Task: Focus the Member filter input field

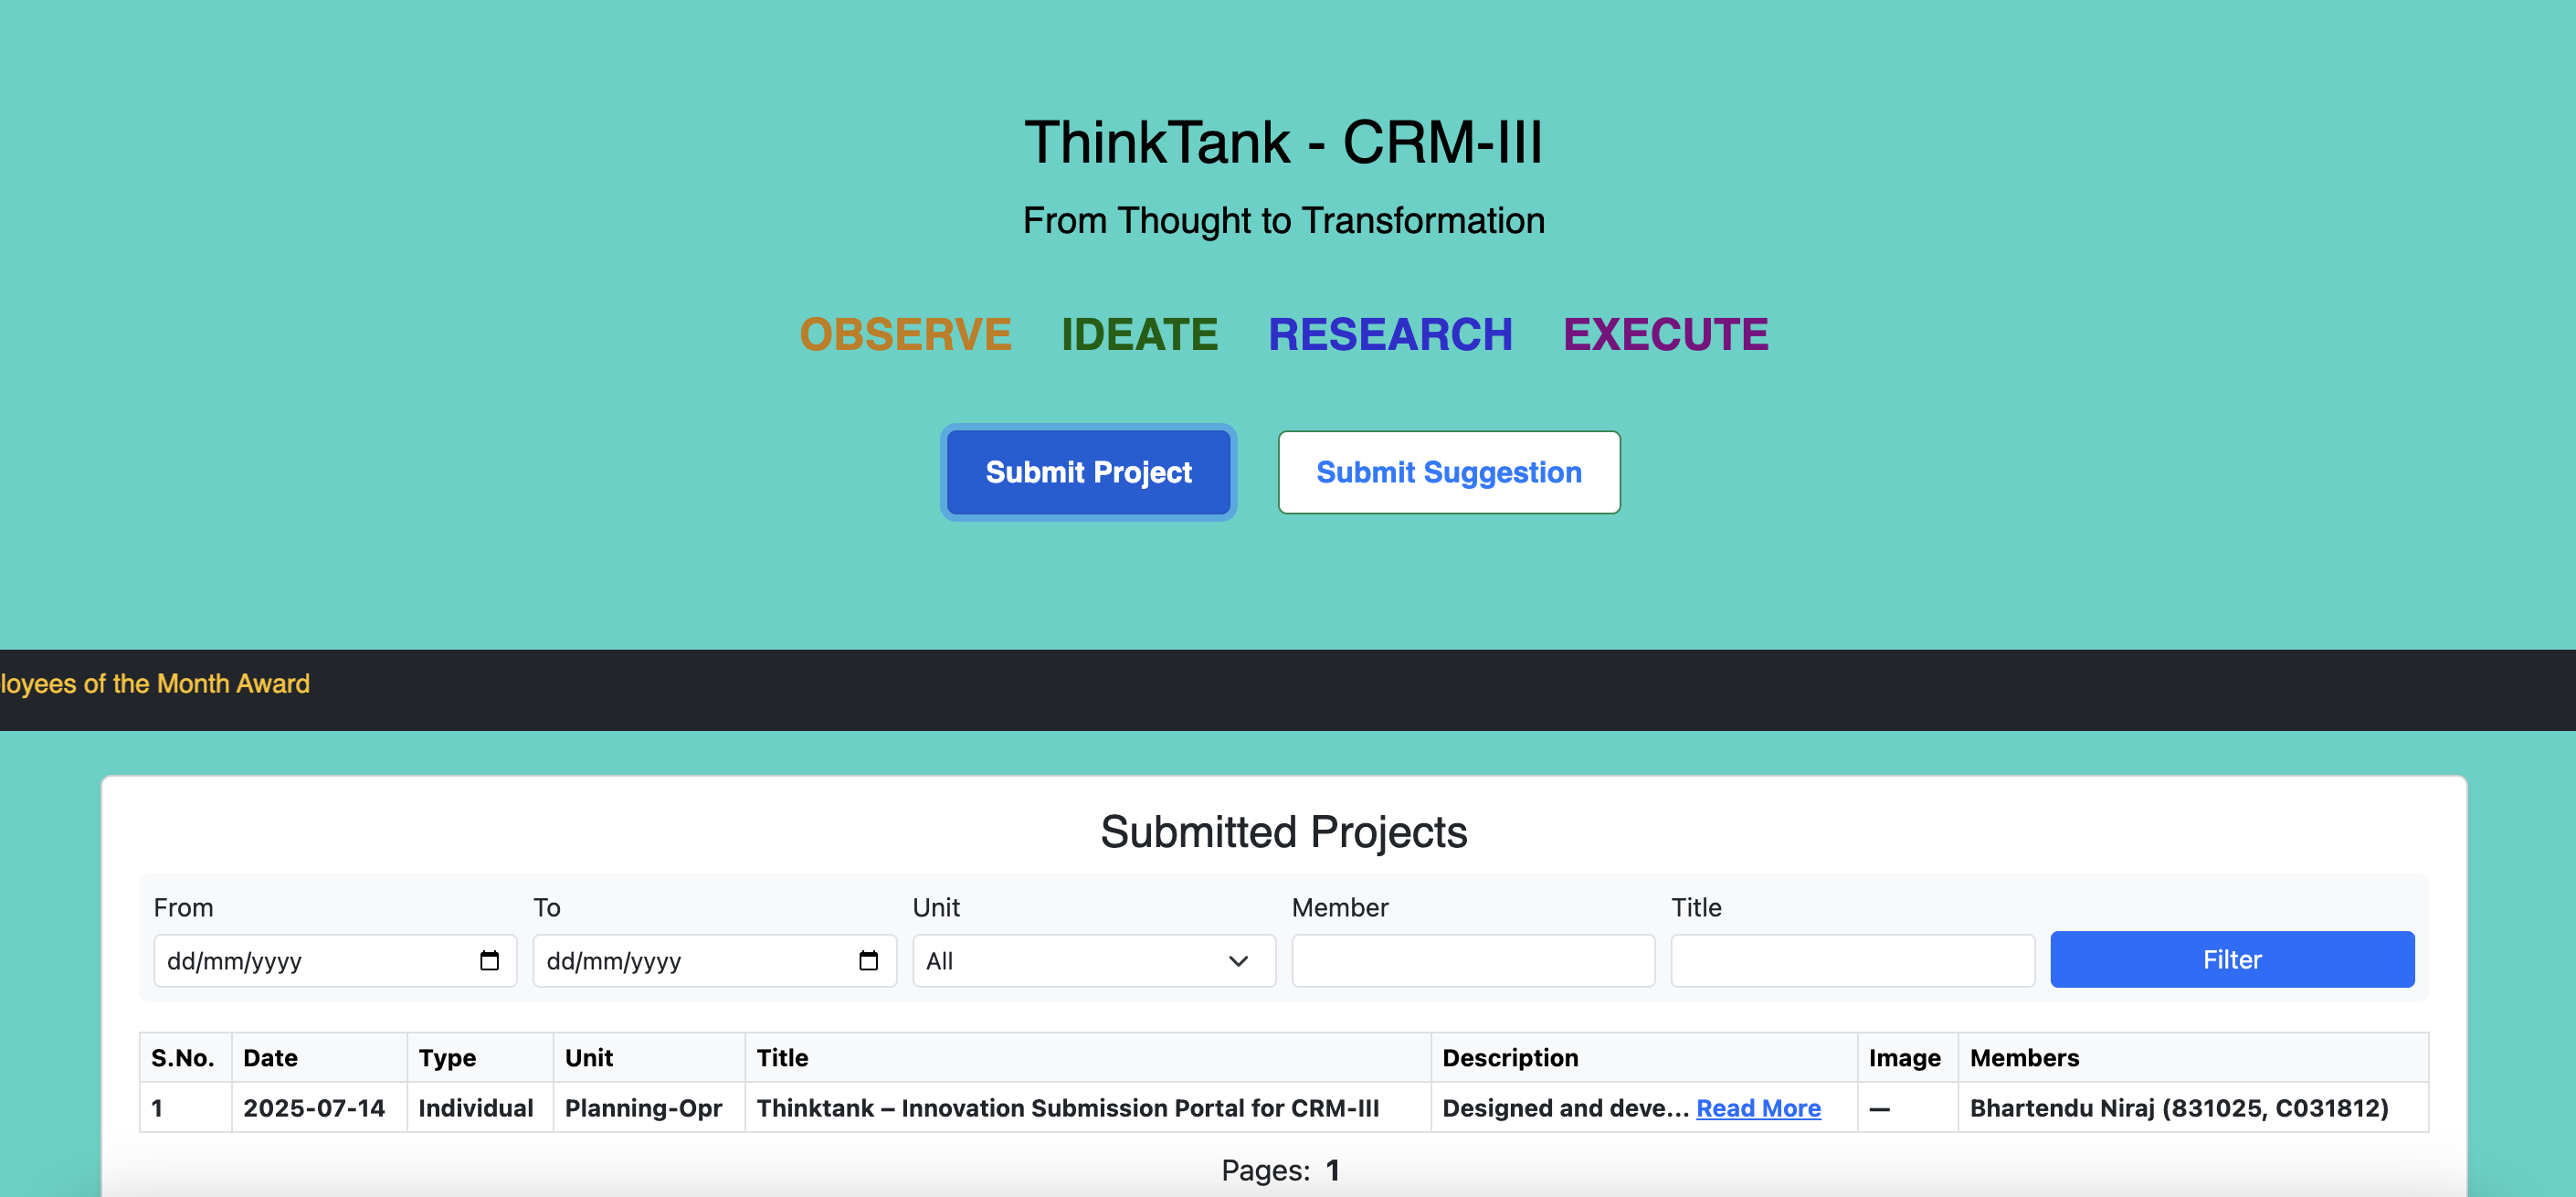Action: point(1472,960)
